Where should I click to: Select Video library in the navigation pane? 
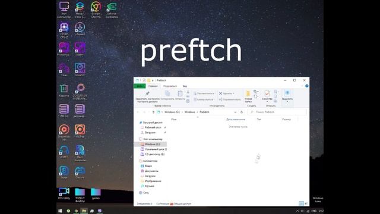tap(147, 166)
